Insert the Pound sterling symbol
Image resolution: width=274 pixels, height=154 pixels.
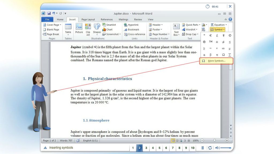[x=217, y=36]
